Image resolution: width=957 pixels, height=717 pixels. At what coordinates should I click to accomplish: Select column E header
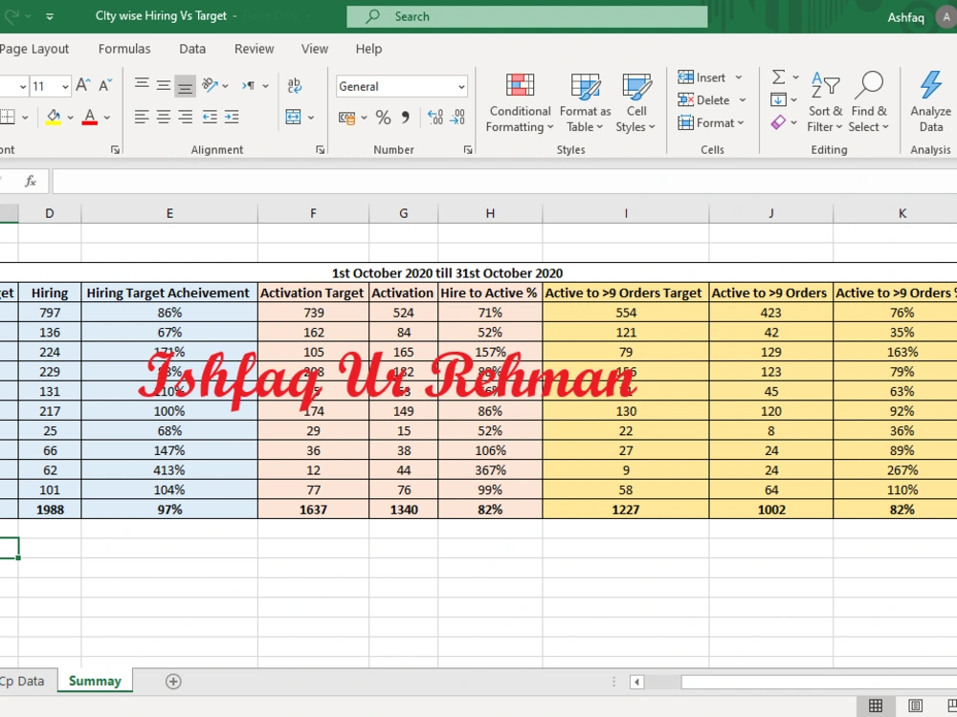[169, 213]
